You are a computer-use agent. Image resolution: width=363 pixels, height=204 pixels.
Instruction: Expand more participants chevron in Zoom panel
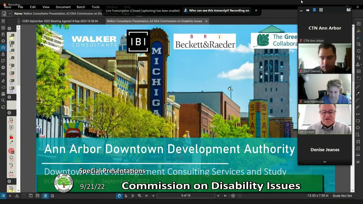coord(325,162)
